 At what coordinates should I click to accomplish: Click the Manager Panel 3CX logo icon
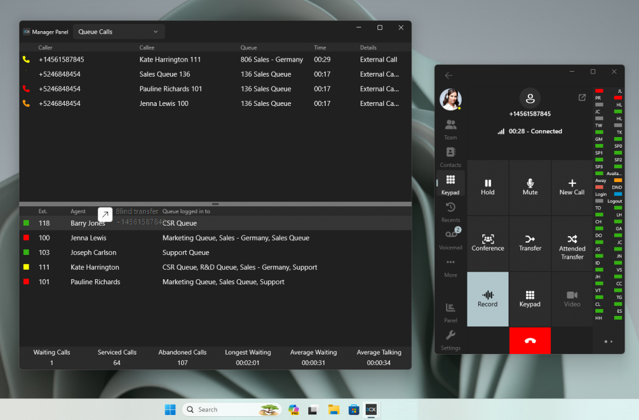pos(27,32)
